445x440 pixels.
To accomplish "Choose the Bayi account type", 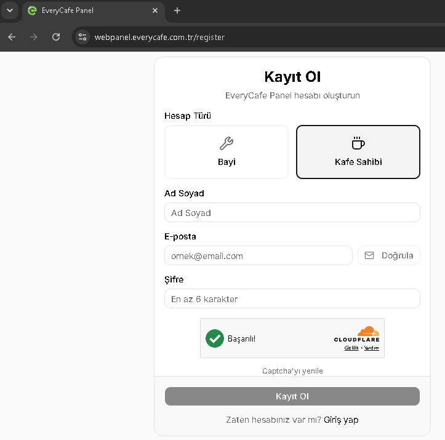I will tap(227, 152).
